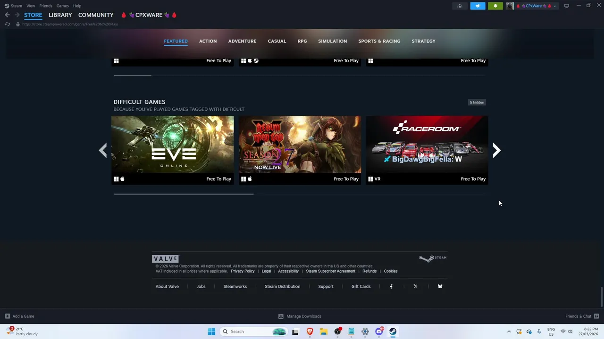Show previous Difficult Games with left arrow
The image size is (604, 339).
pyautogui.click(x=103, y=150)
